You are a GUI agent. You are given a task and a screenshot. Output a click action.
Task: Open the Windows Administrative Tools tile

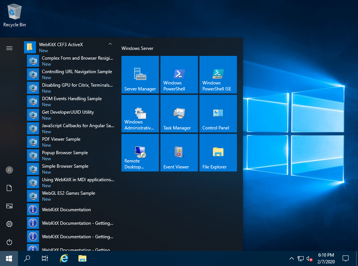(140, 114)
